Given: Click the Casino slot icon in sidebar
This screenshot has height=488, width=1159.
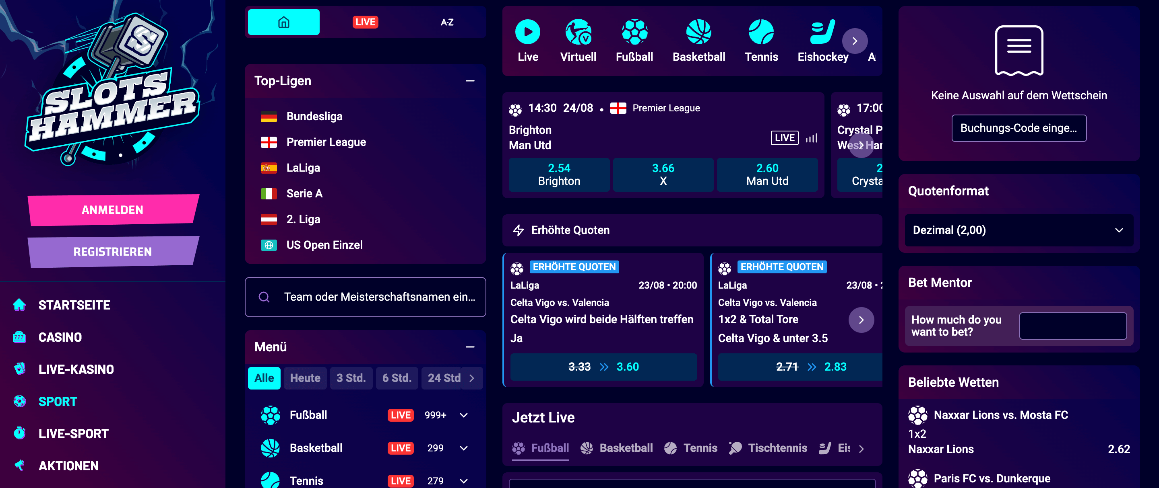Looking at the screenshot, I should 19,337.
